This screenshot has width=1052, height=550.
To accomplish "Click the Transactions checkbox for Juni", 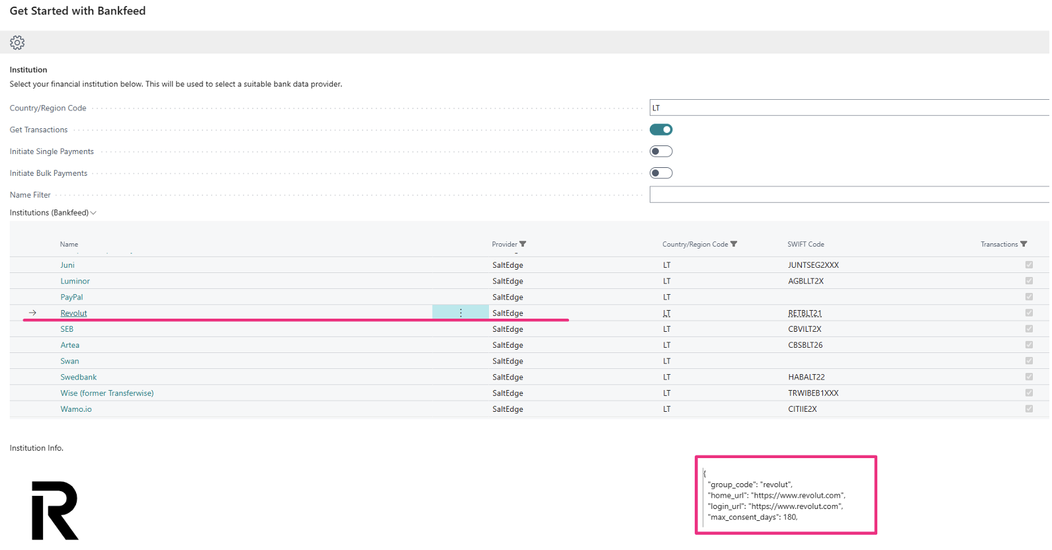I will click(1029, 265).
